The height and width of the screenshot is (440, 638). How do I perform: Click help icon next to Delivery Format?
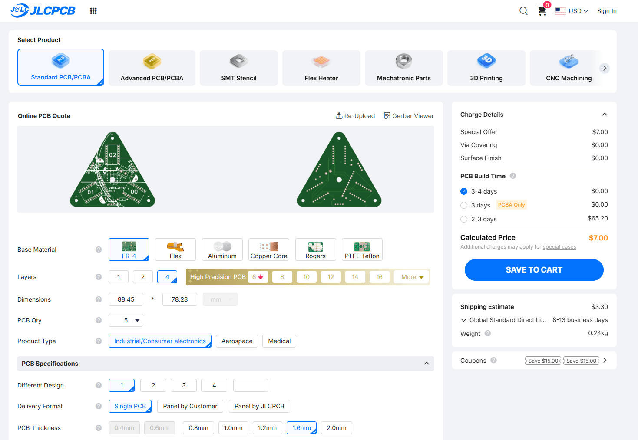(99, 406)
